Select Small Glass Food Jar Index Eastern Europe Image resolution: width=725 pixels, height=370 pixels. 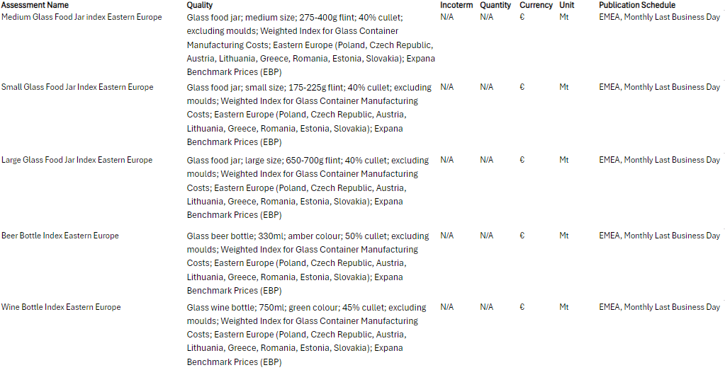[77, 87]
